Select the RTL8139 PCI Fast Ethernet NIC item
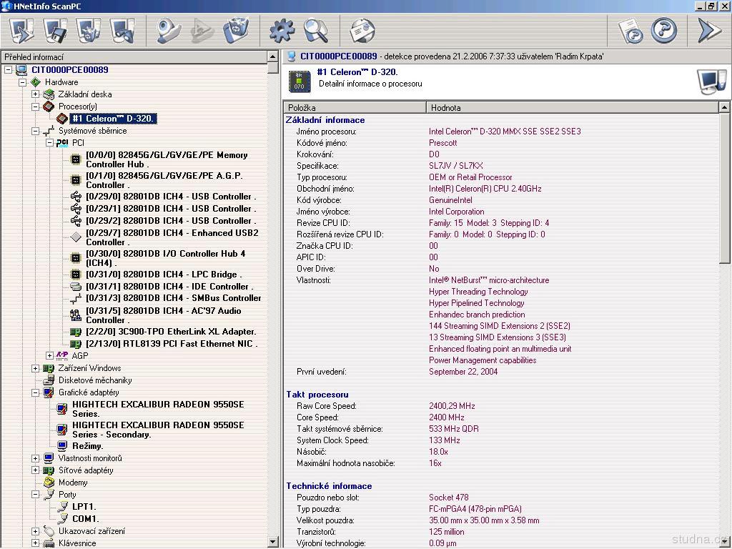The image size is (732, 549). (171, 344)
